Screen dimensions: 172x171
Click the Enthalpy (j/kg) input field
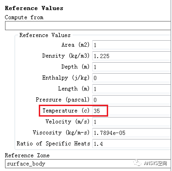click(x=131, y=78)
